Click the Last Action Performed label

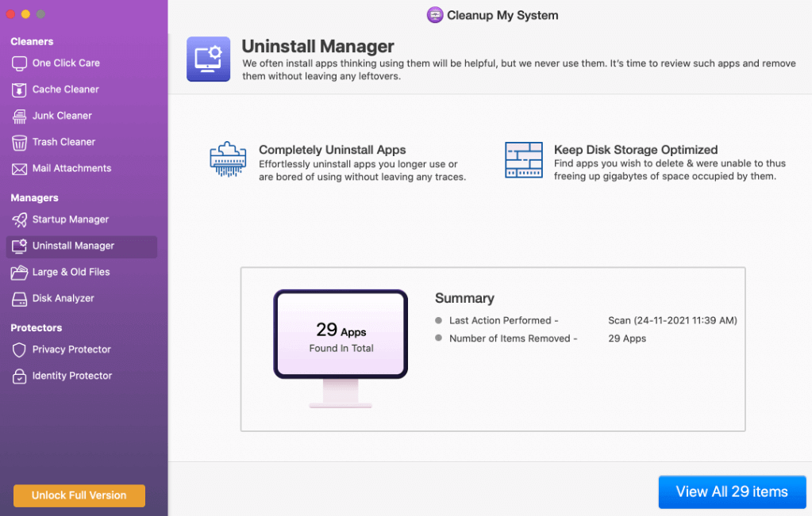click(503, 320)
